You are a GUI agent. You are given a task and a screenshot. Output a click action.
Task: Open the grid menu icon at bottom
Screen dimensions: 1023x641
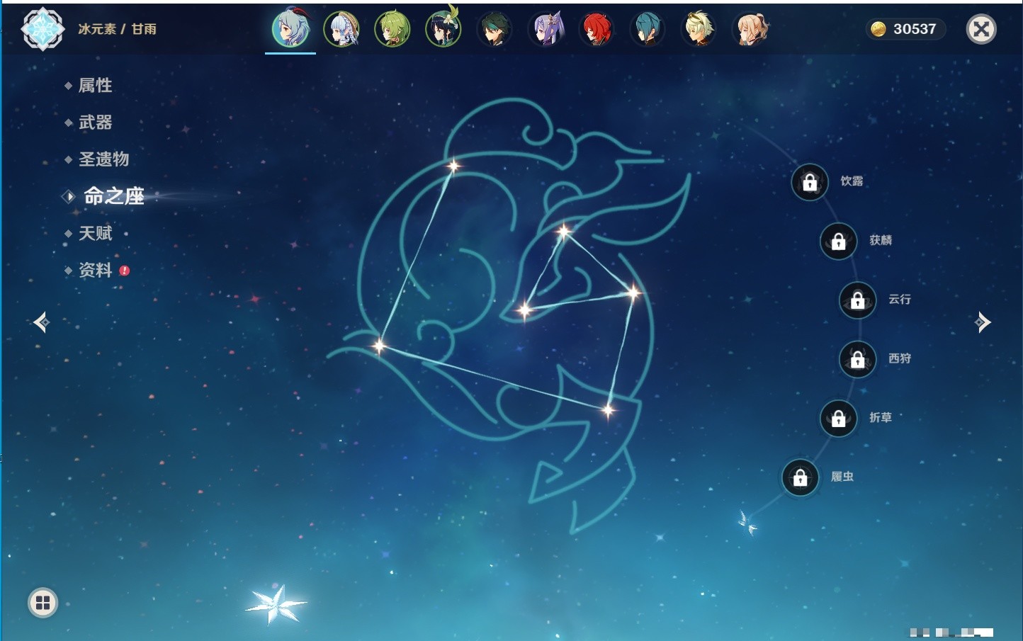[43, 603]
